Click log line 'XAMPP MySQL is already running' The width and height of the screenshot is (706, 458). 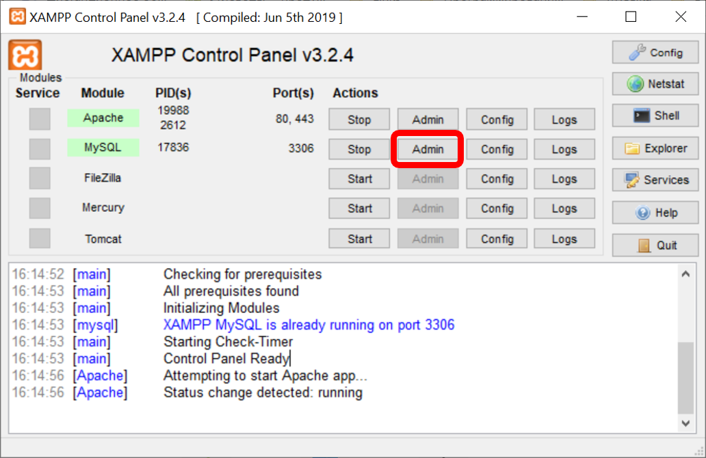point(309,325)
